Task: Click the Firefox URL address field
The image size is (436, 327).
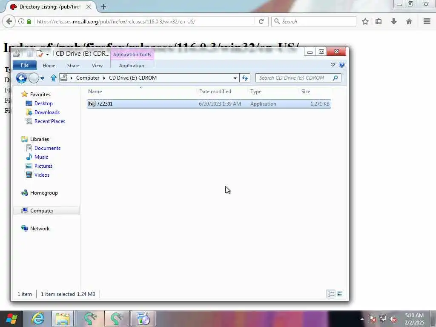Action: tap(145, 21)
